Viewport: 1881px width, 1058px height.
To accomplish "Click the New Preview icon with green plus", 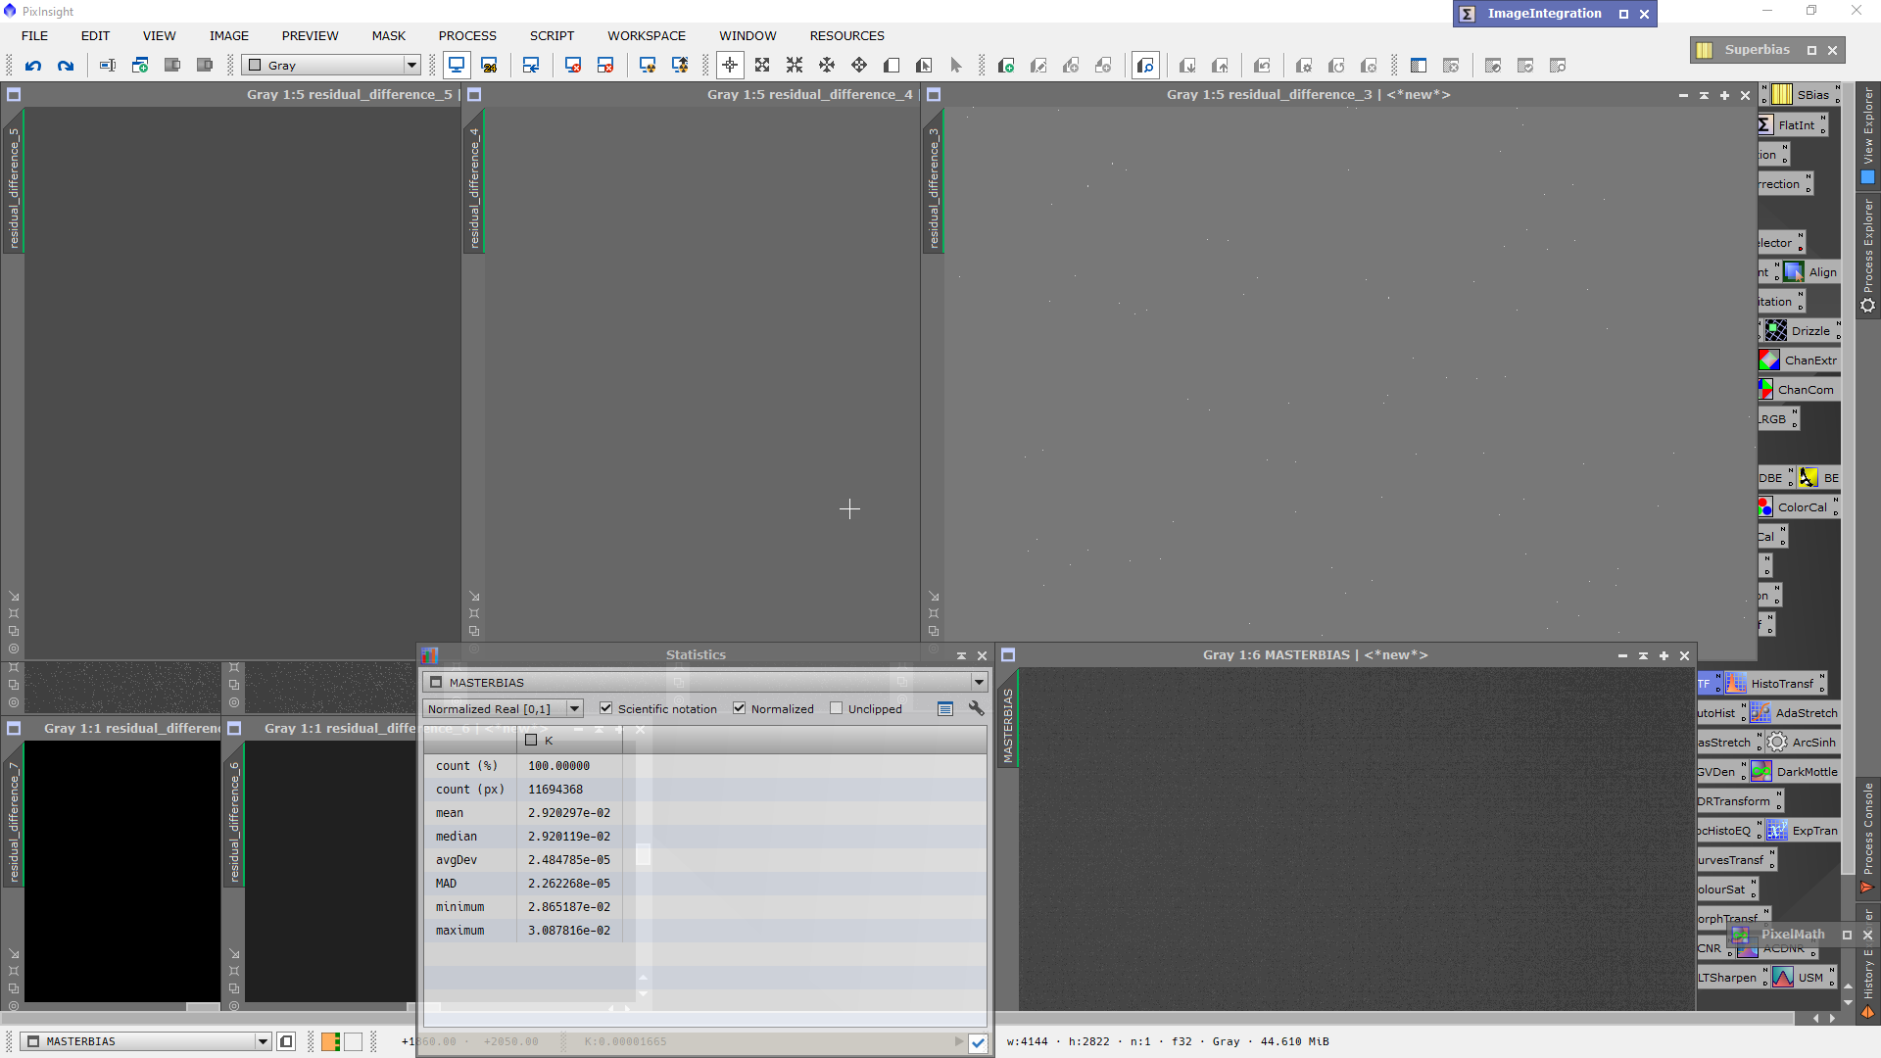I will pyautogui.click(x=1005, y=66).
